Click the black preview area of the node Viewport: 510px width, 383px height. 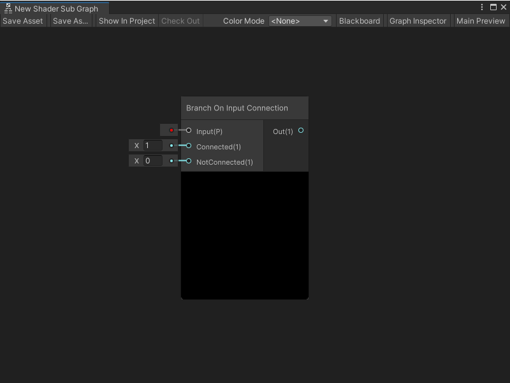pyautogui.click(x=244, y=235)
